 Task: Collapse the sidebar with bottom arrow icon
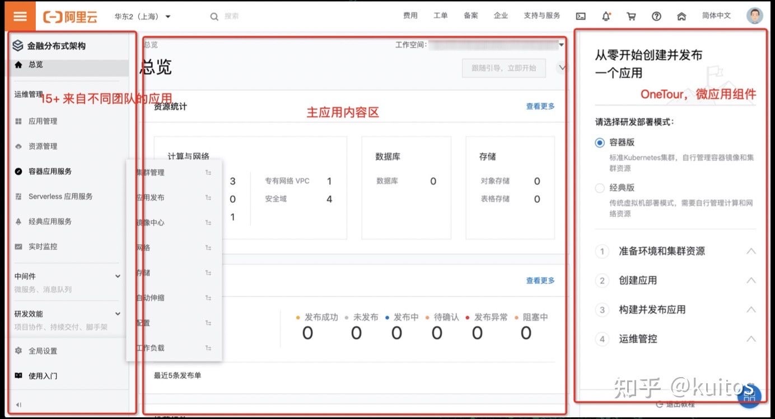tap(18, 404)
